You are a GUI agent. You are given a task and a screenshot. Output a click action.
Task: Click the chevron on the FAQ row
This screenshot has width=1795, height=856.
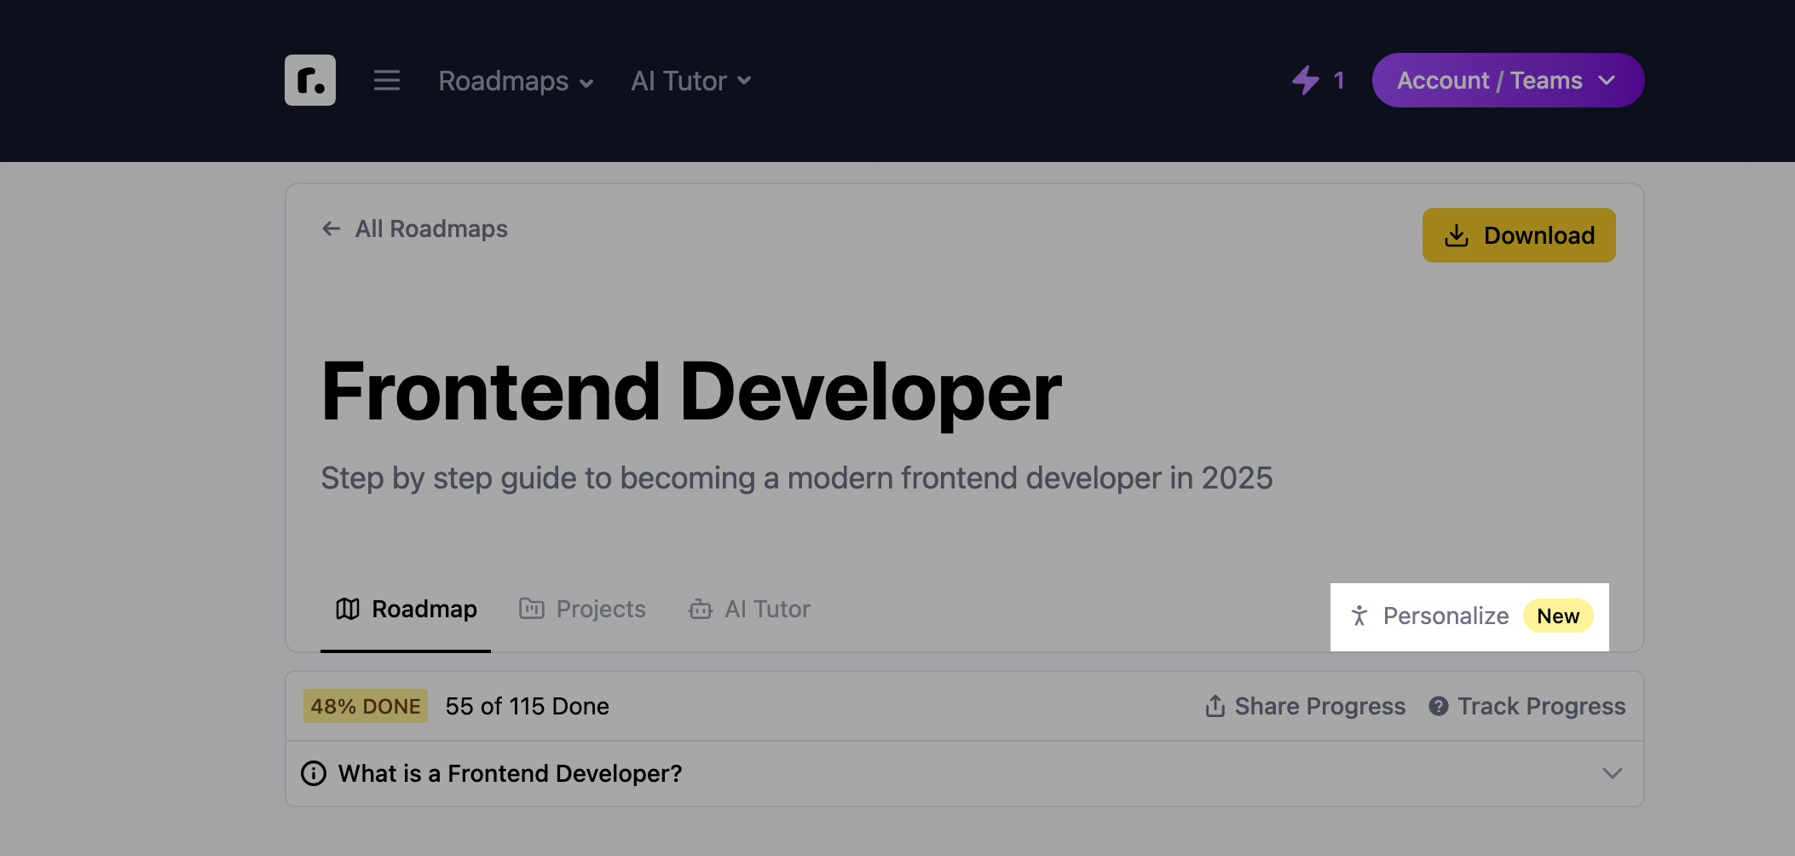pyautogui.click(x=1612, y=773)
